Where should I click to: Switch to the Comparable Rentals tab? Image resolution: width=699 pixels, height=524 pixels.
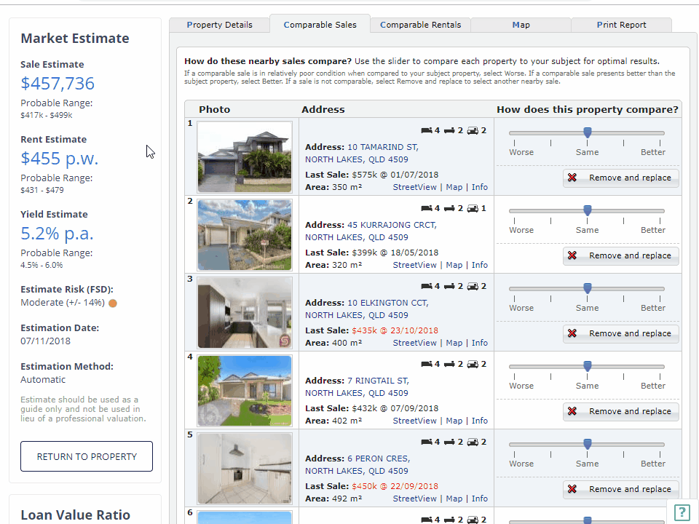pos(420,24)
